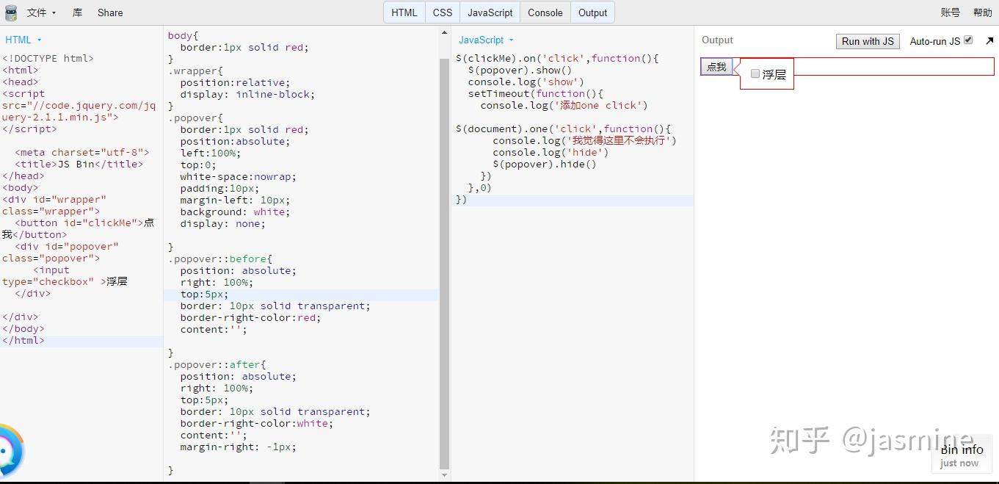Image resolution: width=999 pixels, height=484 pixels.
Task: Toggle the JavaScript panel tab
Action: 490,12
